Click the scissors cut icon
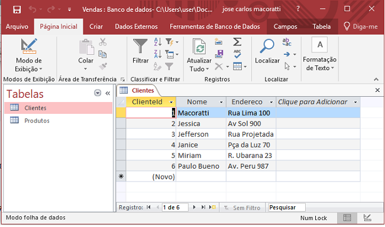This screenshot has width=385, height=227. (103, 42)
